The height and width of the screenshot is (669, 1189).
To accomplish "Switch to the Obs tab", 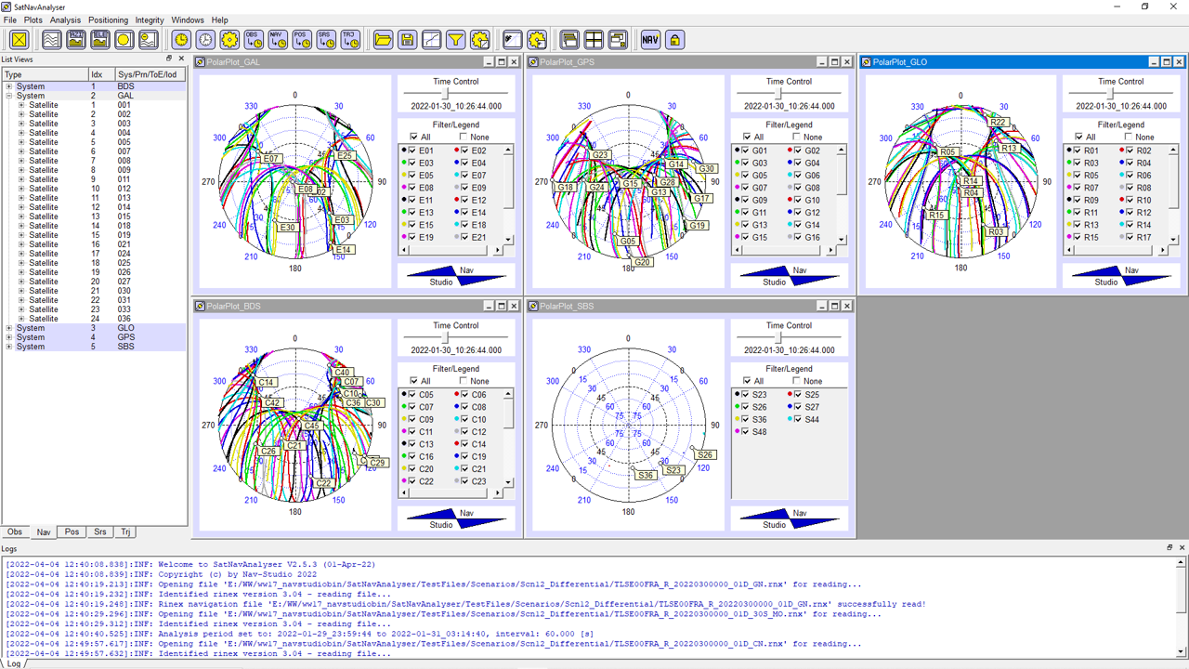I will pos(15,532).
